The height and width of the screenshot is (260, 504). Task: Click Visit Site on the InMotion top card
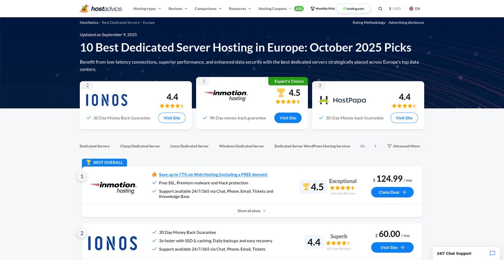click(288, 118)
